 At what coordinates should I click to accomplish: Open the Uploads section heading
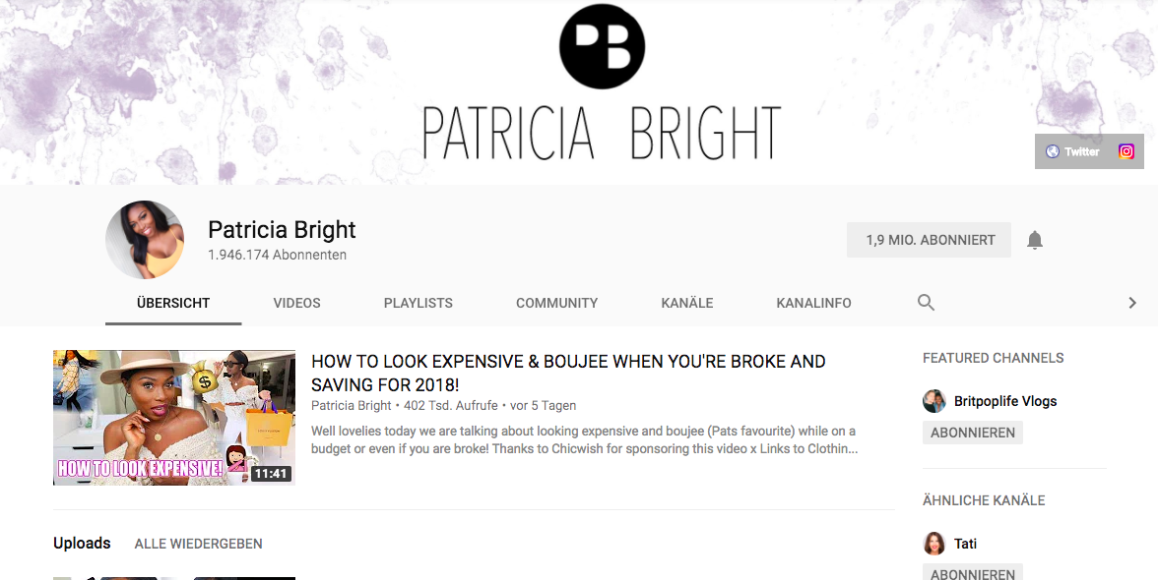point(82,544)
